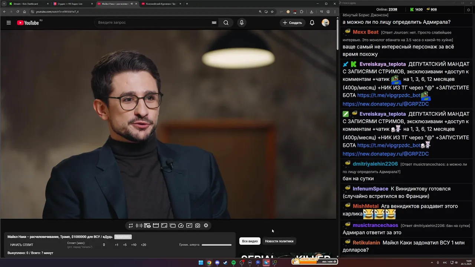
Task: Switch to Stream - Kick Dashboard tab
Action: click(x=29, y=4)
